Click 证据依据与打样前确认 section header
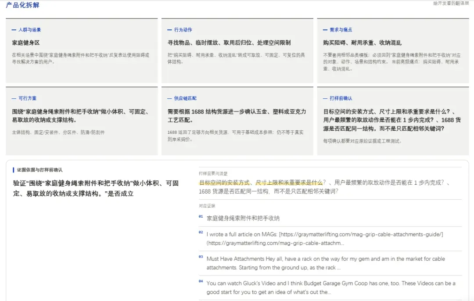This screenshot has width=474, height=301. tap(39, 170)
